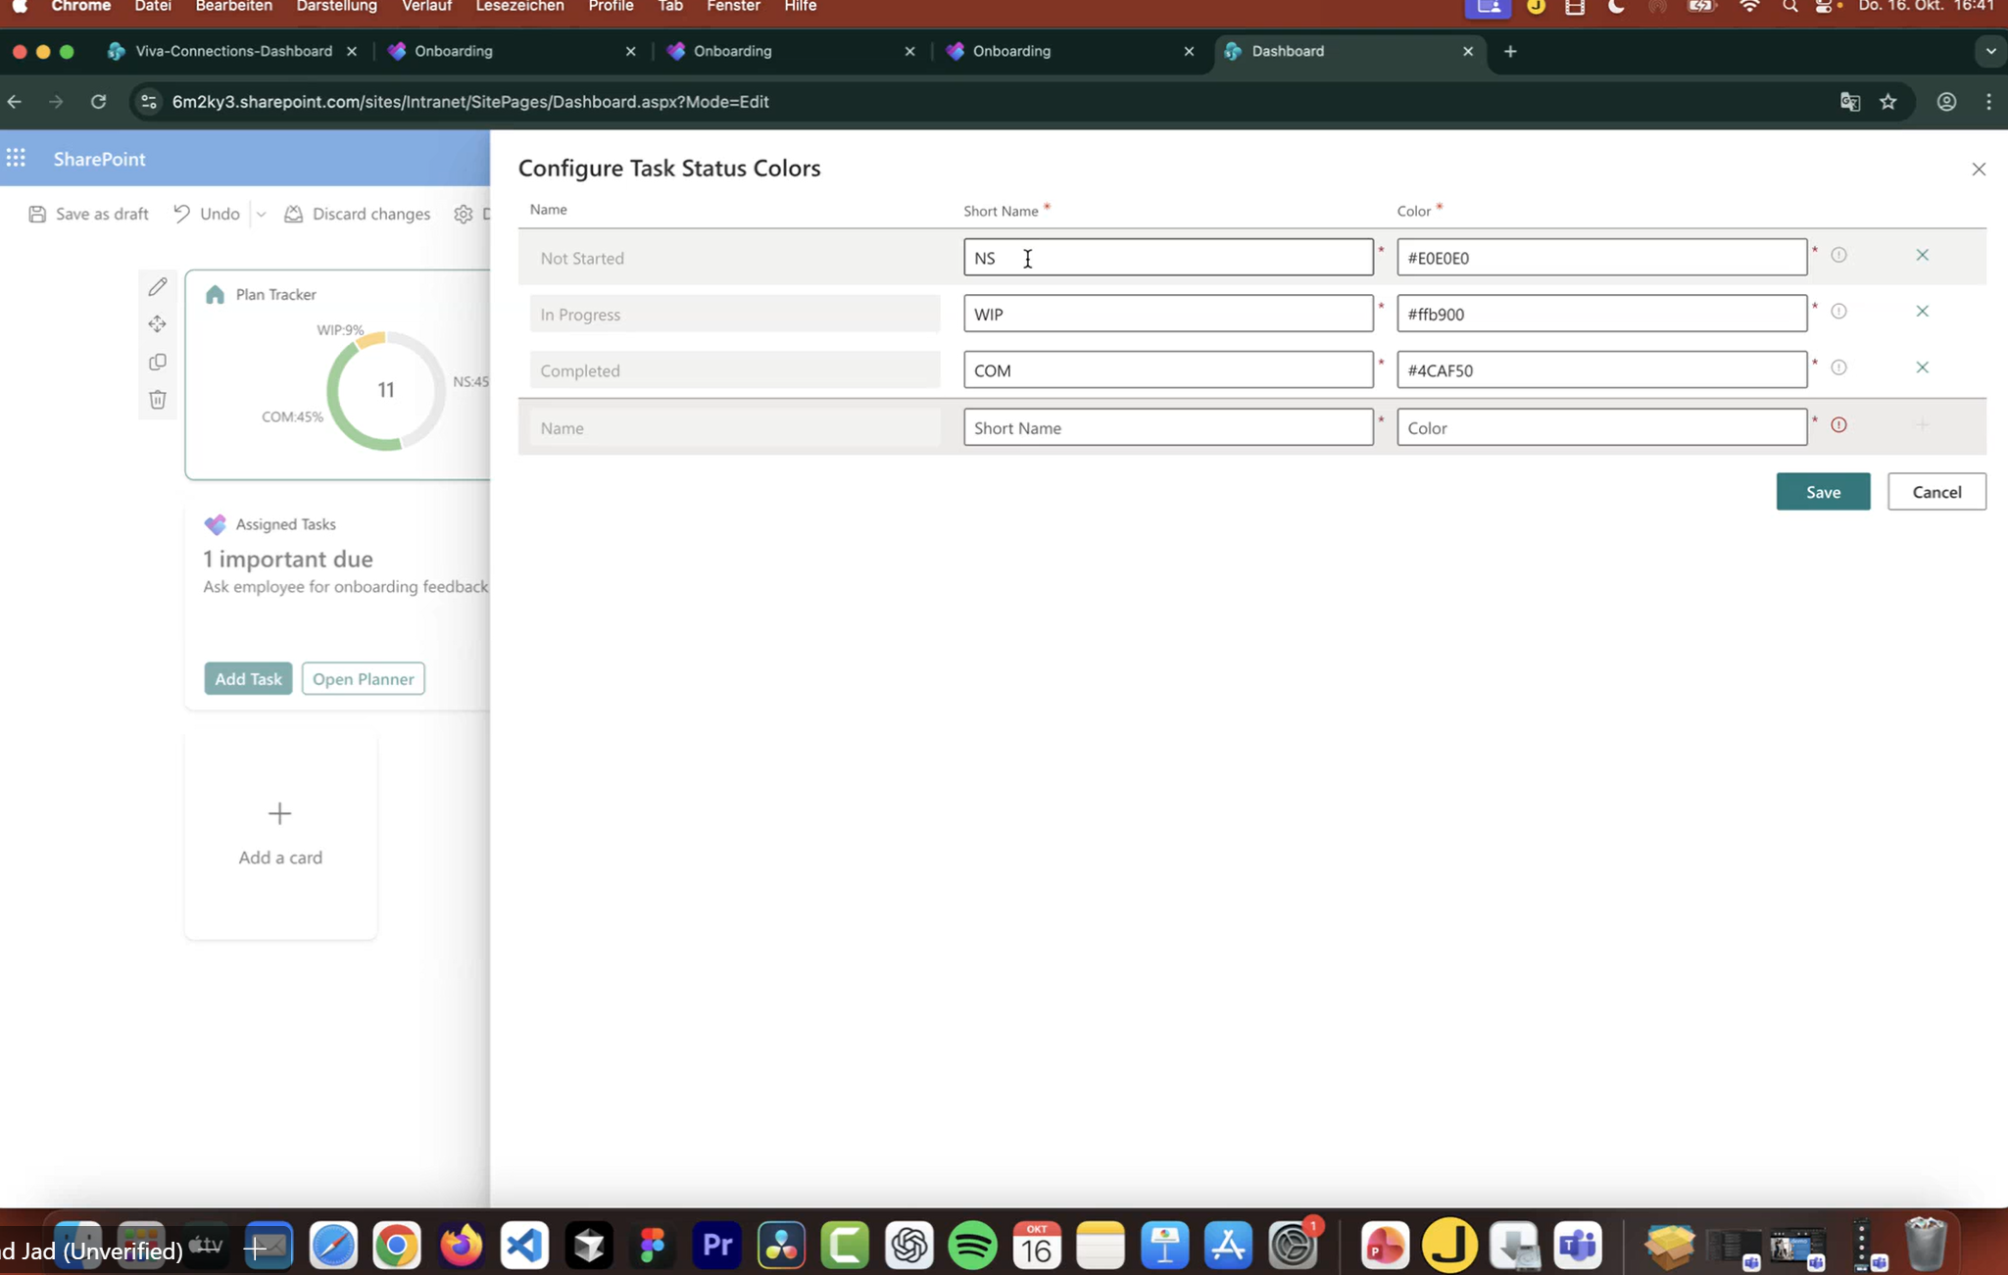Click the SharePoint app launcher waffle icon
This screenshot has width=2008, height=1275.
[17, 158]
